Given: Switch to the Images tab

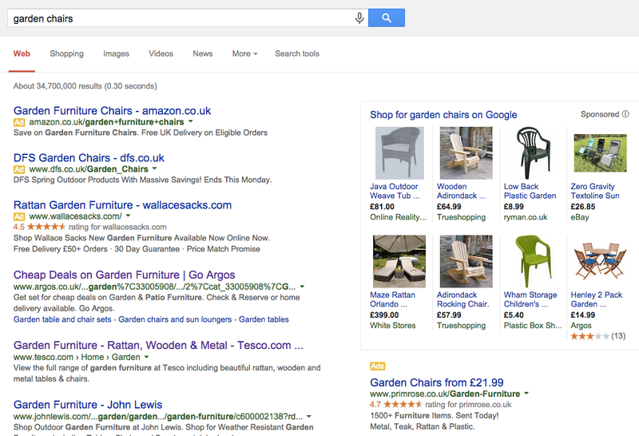Looking at the screenshot, I should coord(116,54).
